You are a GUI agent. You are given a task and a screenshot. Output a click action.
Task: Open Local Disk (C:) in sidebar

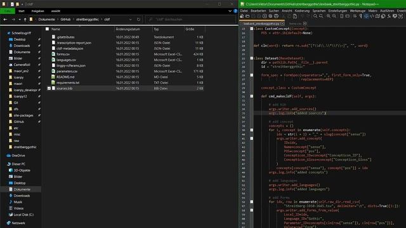coord(23,215)
